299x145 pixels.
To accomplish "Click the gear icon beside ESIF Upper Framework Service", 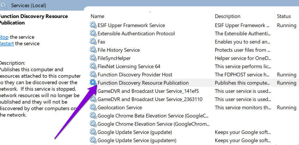I will (x=93, y=25).
